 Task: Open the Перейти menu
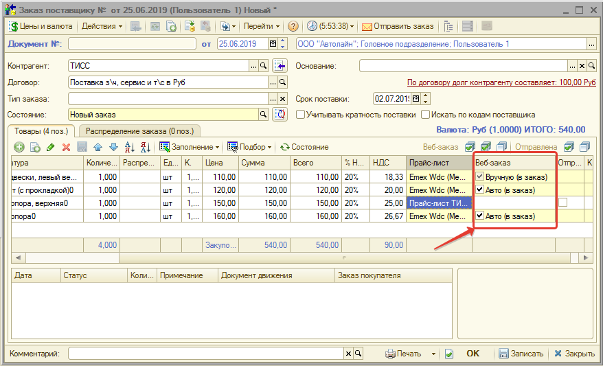262,26
